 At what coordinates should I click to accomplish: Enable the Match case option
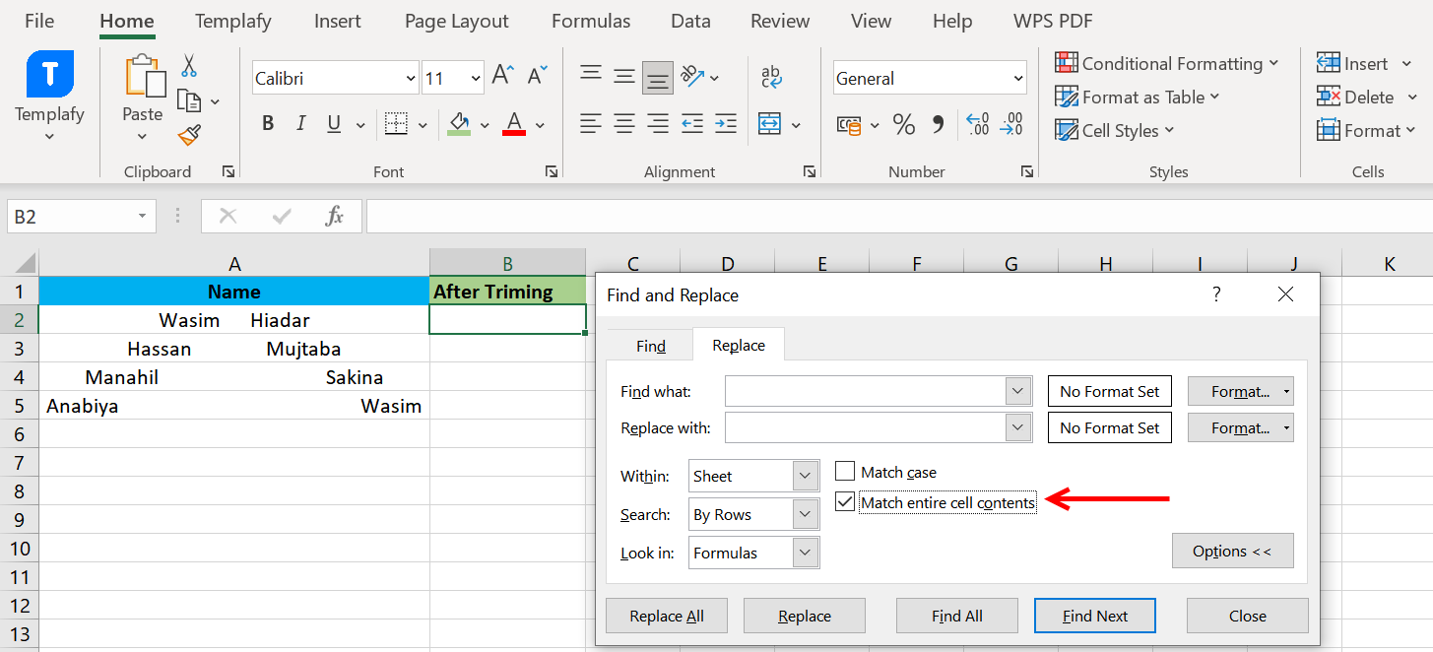pyautogui.click(x=844, y=471)
